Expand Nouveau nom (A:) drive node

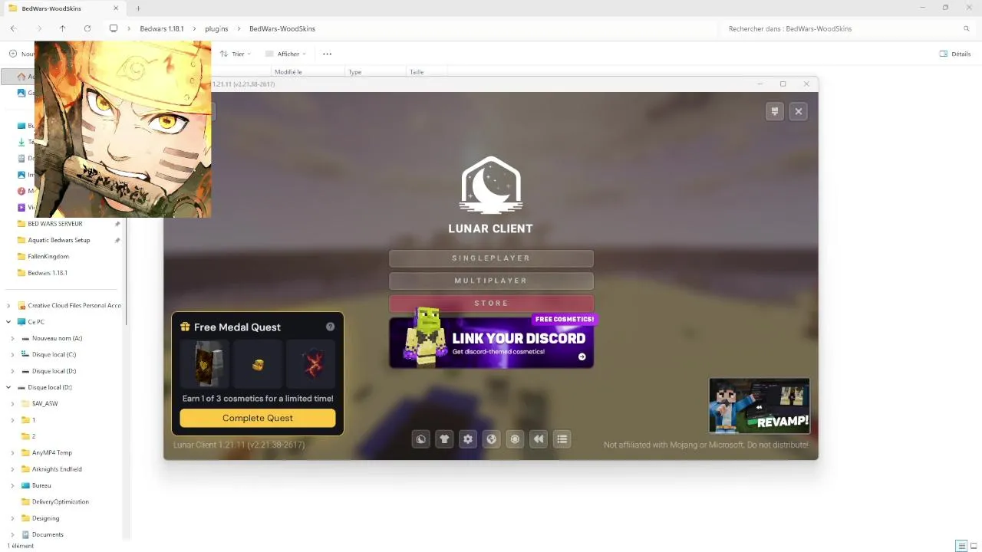point(12,338)
